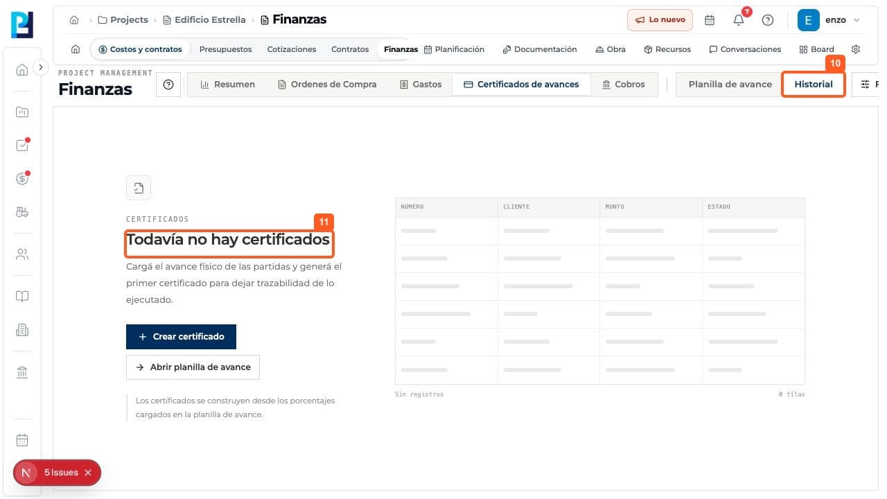The image size is (887, 499).
Task: Switch to the Historial view
Action: (x=814, y=85)
